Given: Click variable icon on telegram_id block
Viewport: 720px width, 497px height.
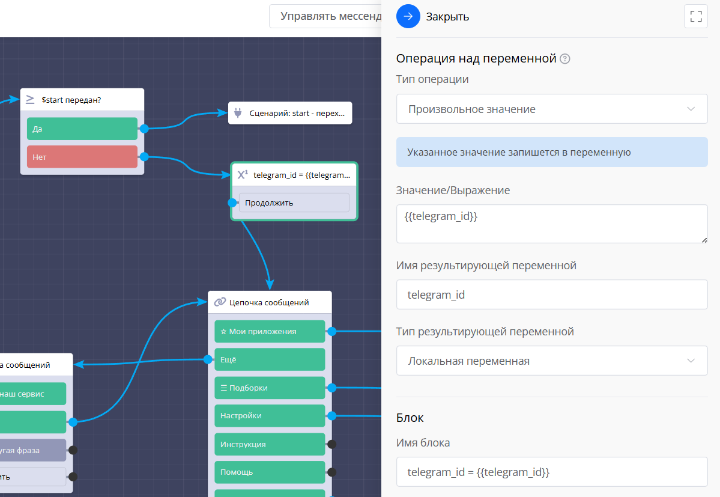Looking at the screenshot, I should (x=243, y=175).
